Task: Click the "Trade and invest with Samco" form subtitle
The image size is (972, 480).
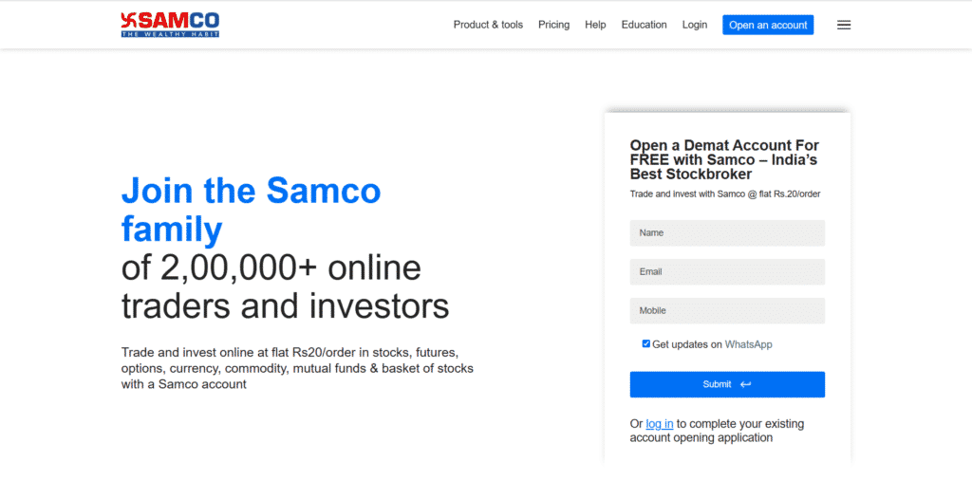Action: coord(724,194)
